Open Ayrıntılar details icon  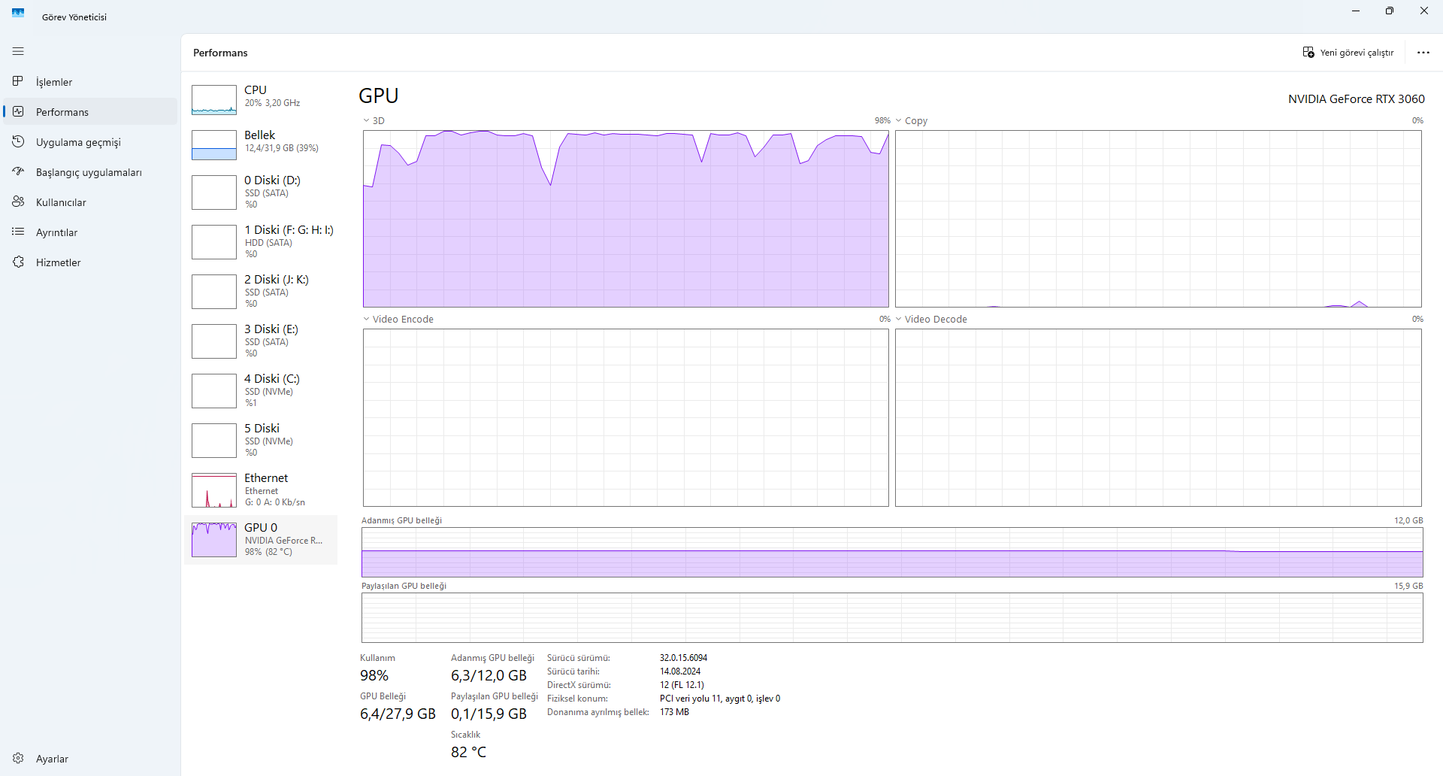tap(18, 232)
